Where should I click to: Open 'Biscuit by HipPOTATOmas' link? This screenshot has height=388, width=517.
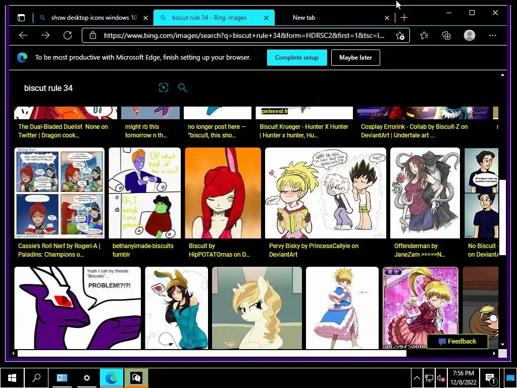tap(219, 250)
